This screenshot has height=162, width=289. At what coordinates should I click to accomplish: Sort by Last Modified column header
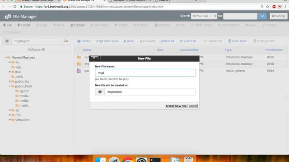(189, 50)
